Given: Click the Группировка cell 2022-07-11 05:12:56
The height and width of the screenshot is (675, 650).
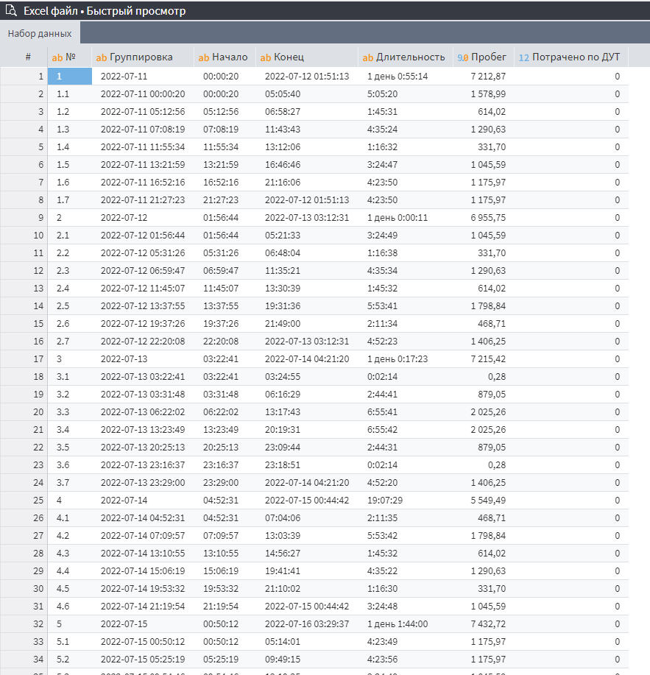Looking at the screenshot, I should click(x=143, y=111).
